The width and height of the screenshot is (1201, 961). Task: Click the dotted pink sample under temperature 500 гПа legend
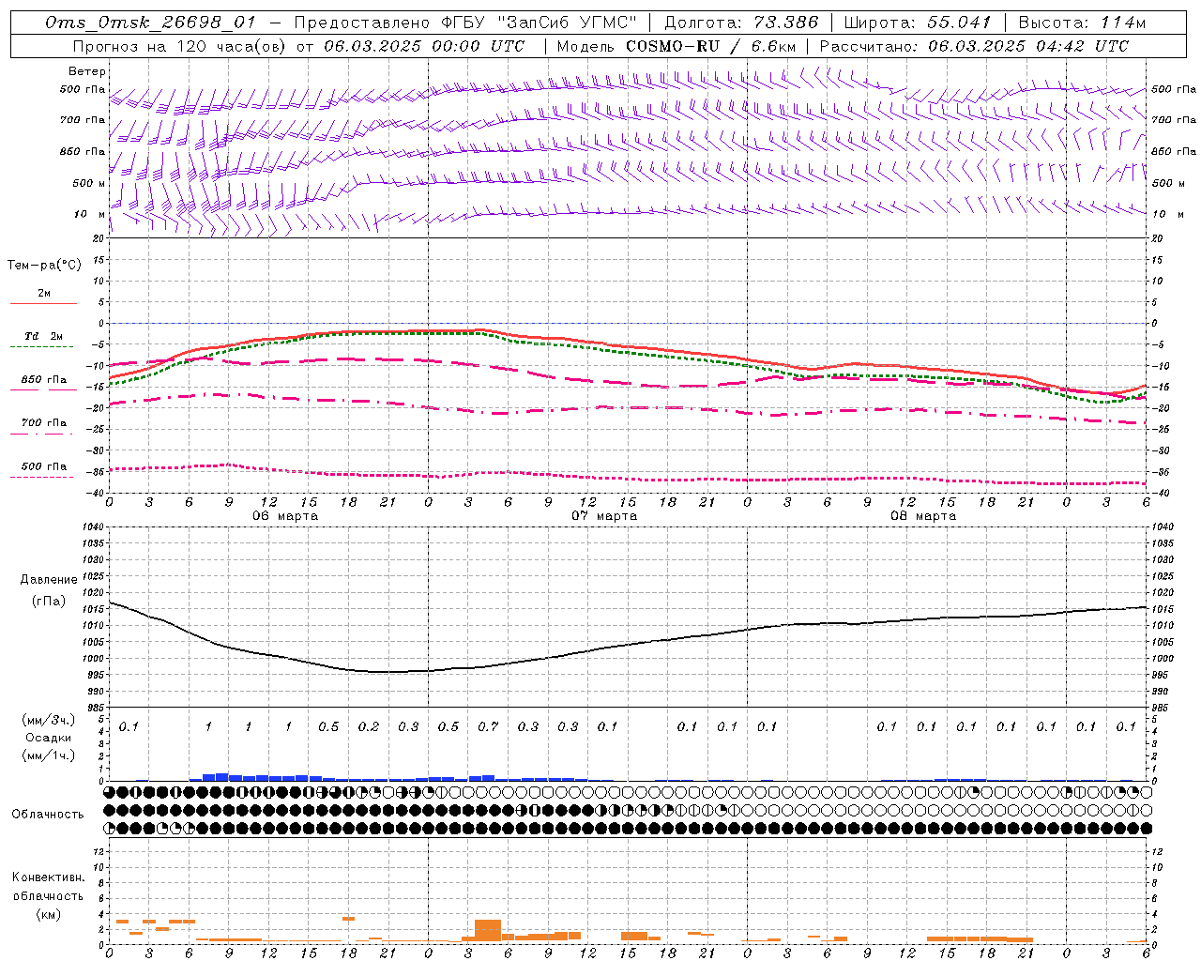(x=43, y=478)
